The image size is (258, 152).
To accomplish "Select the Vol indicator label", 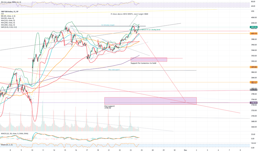I will coord(2,14).
